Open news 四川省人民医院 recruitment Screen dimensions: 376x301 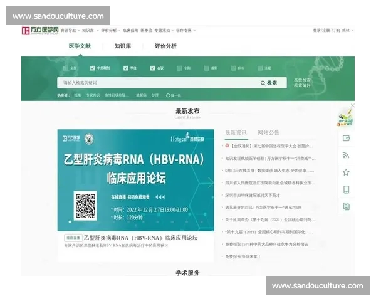coord(270,183)
